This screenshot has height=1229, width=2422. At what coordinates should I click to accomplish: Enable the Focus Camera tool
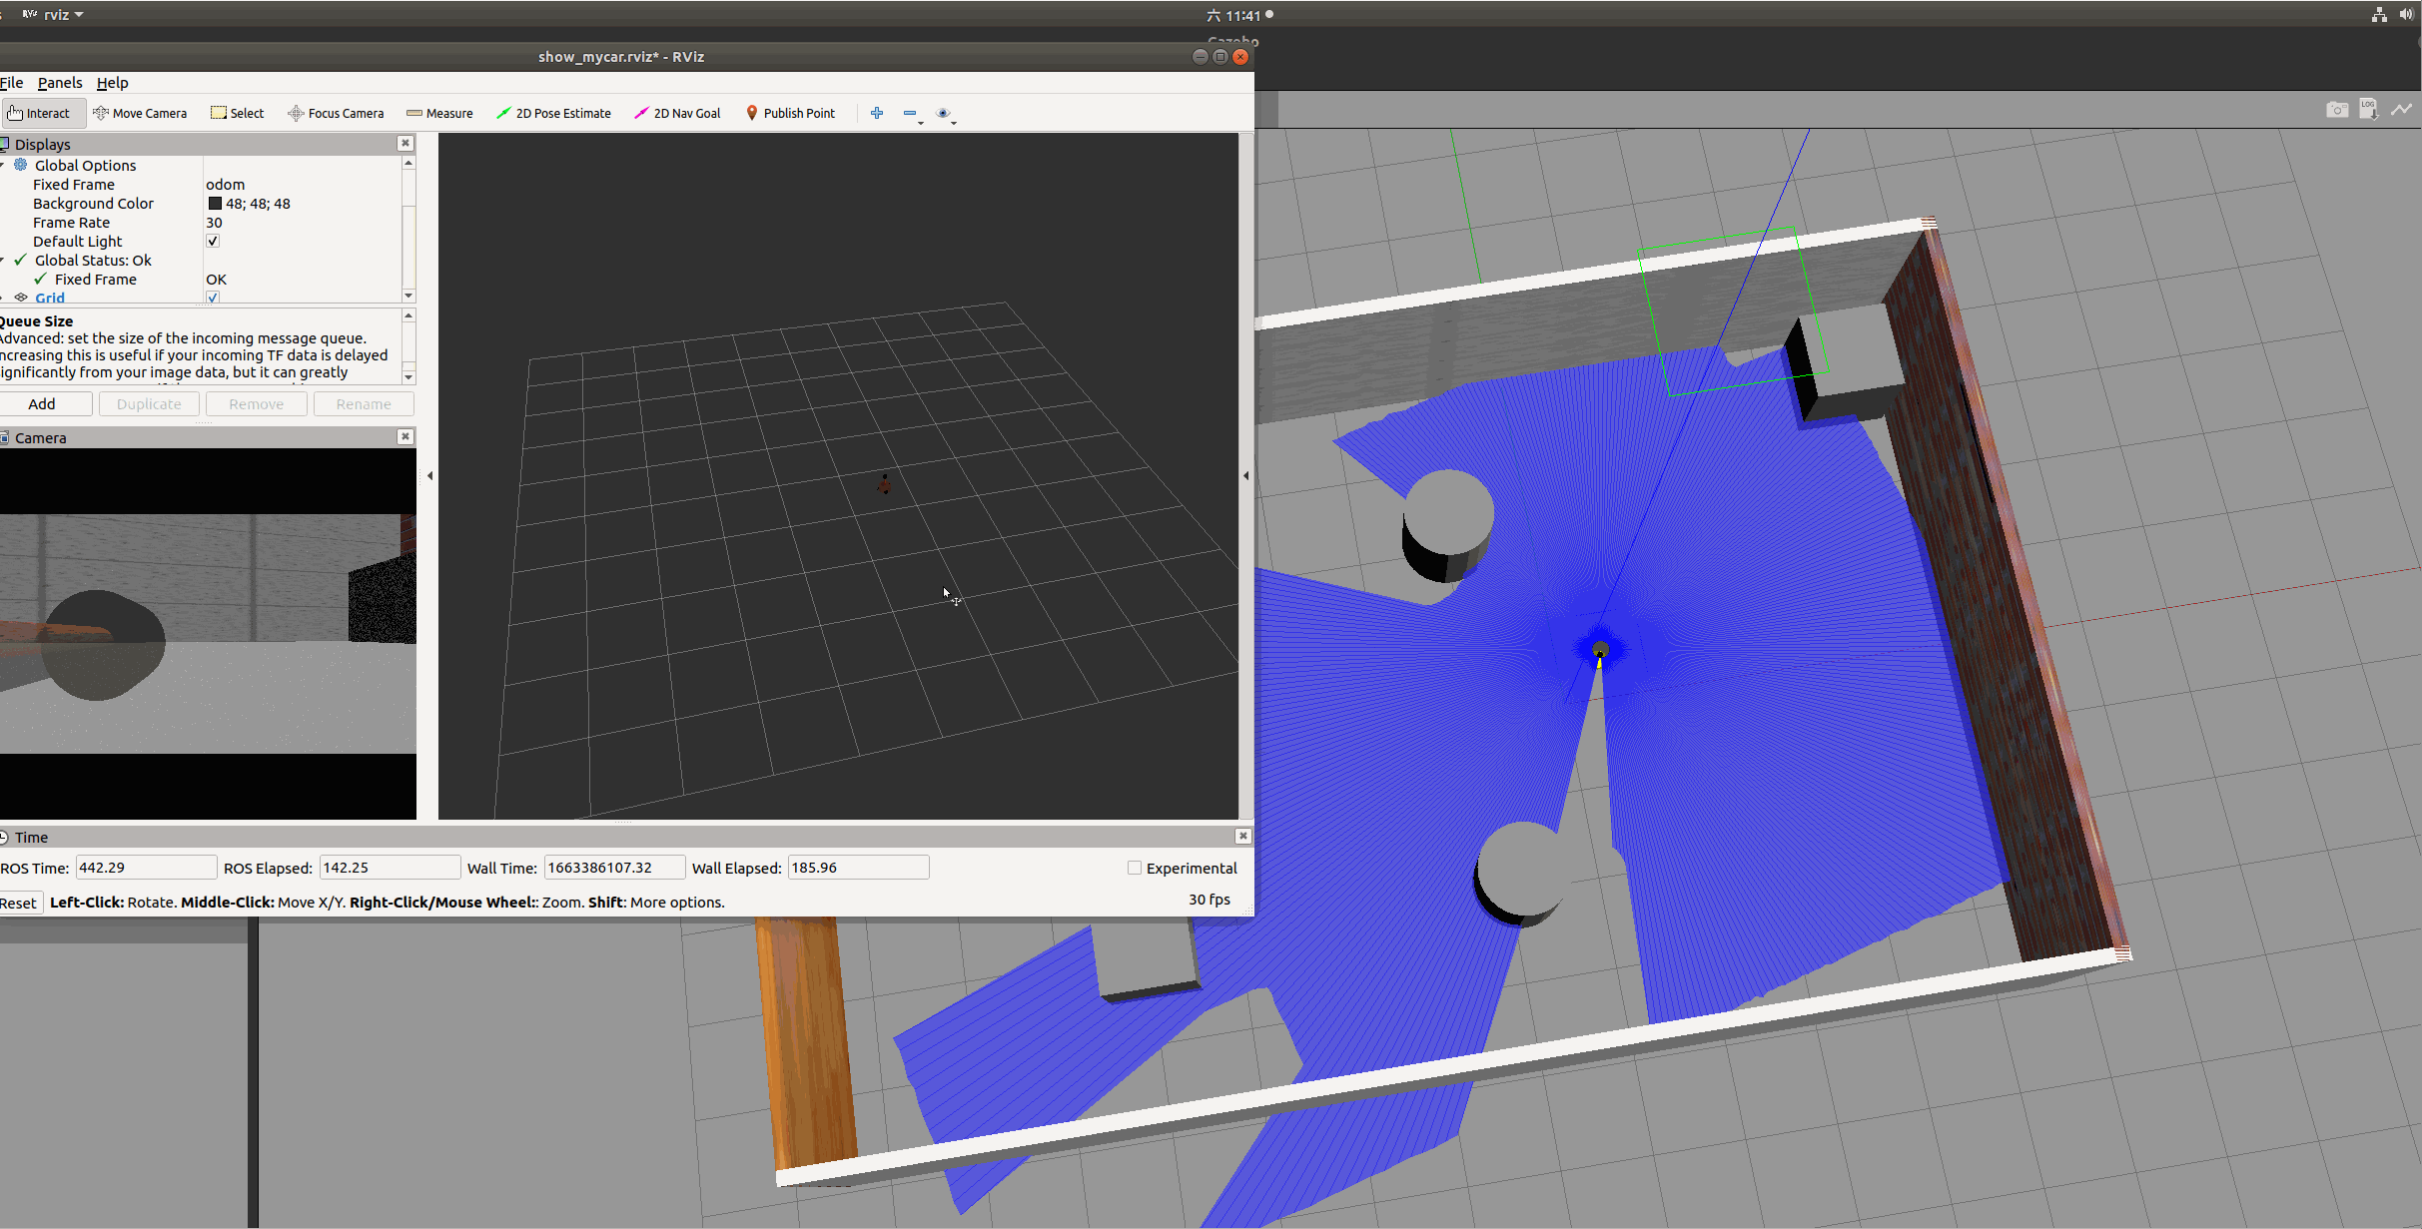336,113
